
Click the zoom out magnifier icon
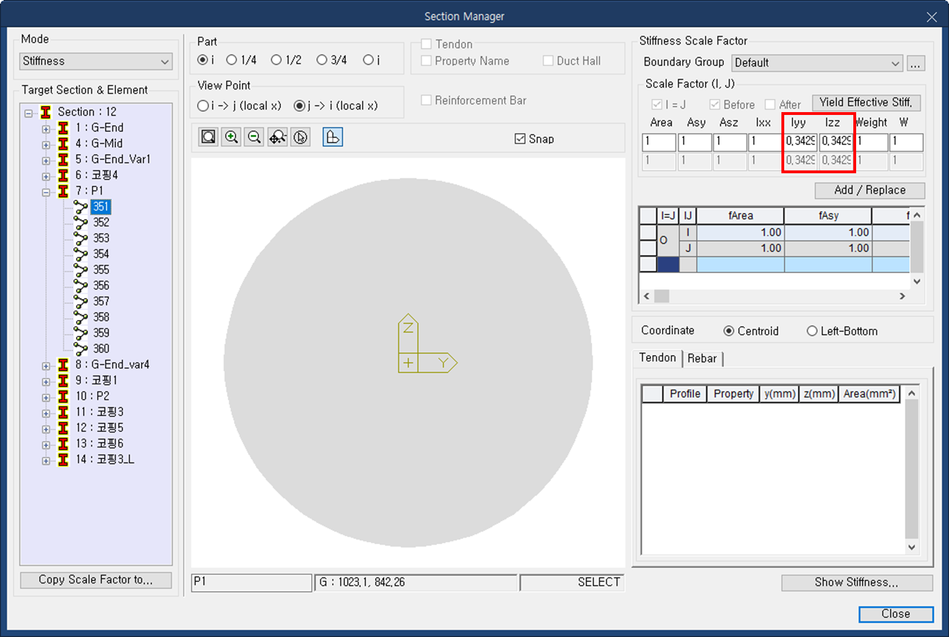(x=254, y=137)
